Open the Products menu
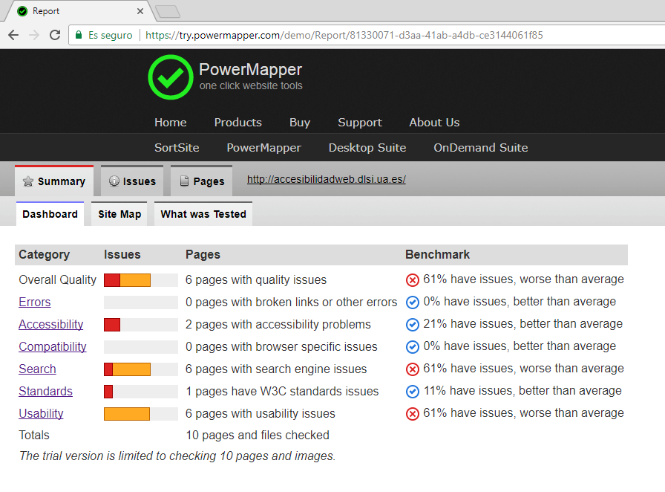Image resolution: width=665 pixels, height=492 pixels. [x=237, y=122]
